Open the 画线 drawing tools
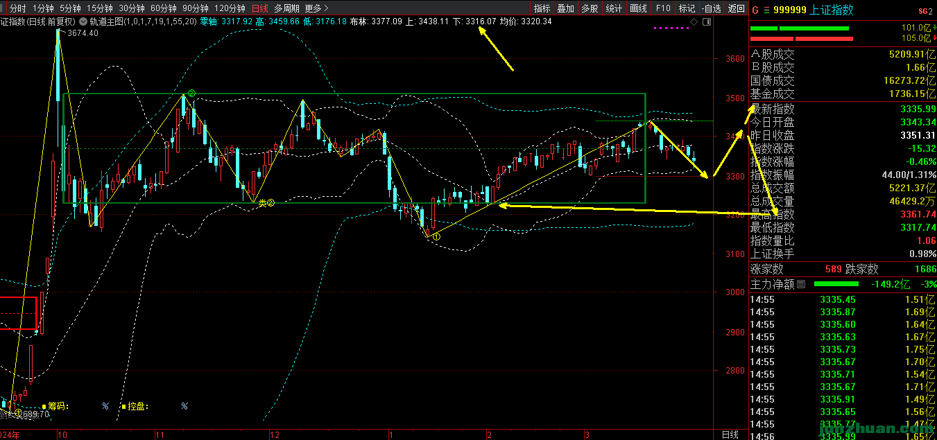 pos(638,8)
